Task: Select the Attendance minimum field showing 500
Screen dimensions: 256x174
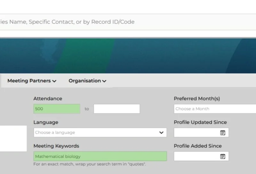Action: [x=57, y=109]
